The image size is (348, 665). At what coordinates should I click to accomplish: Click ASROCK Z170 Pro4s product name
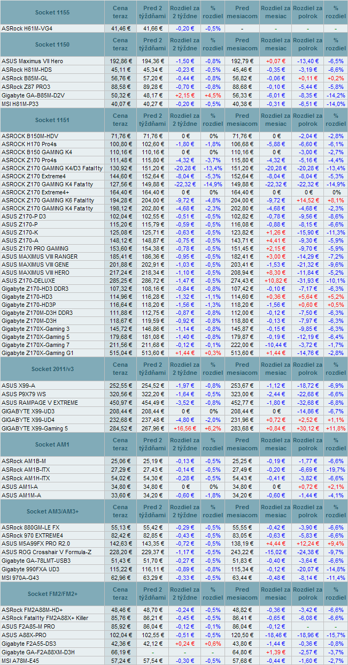[x=28, y=160]
